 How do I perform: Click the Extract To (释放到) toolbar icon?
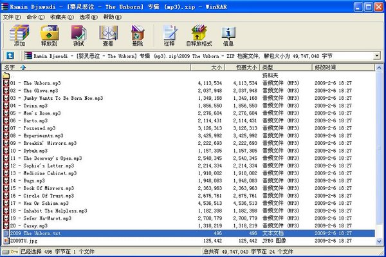(50, 35)
